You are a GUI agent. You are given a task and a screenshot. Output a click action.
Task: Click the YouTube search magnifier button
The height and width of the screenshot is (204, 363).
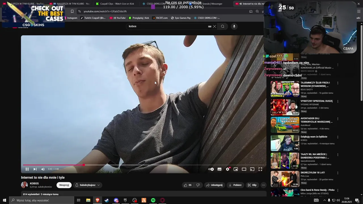pos(223,26)
